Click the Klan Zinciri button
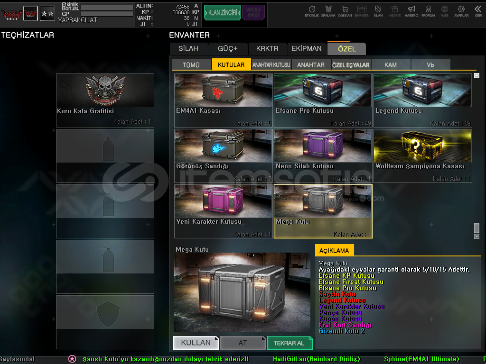 222,13
